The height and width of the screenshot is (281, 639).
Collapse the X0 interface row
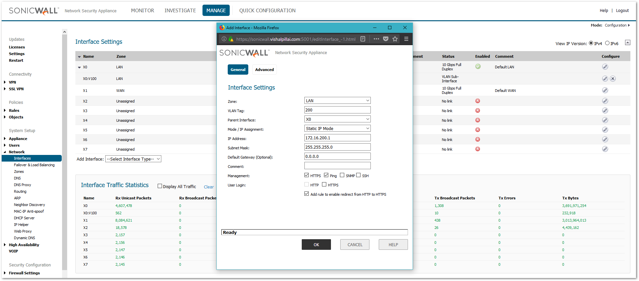coord(79,67)
